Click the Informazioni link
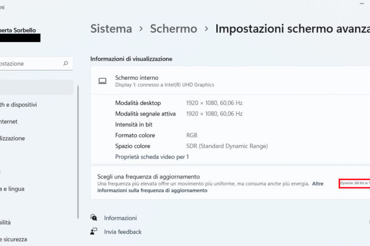 click(120, 218)
